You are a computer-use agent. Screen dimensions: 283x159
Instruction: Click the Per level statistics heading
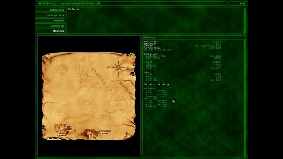156,84
